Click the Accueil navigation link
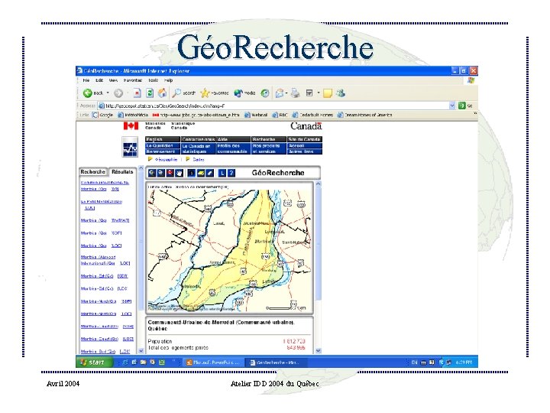This screenshot has width=550, height=413. click(x=305, y=145)
